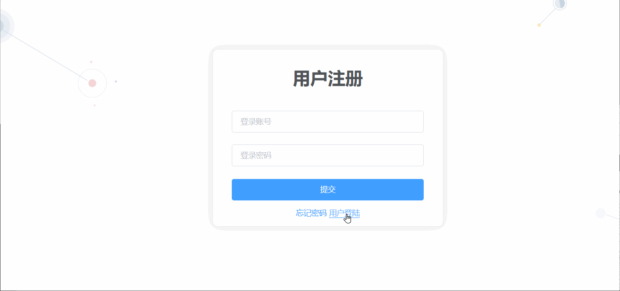Image resolution: width=620 pixels, height=291 pixels.
Task: Click the empty background below the registration card
Action: (327, 260)
